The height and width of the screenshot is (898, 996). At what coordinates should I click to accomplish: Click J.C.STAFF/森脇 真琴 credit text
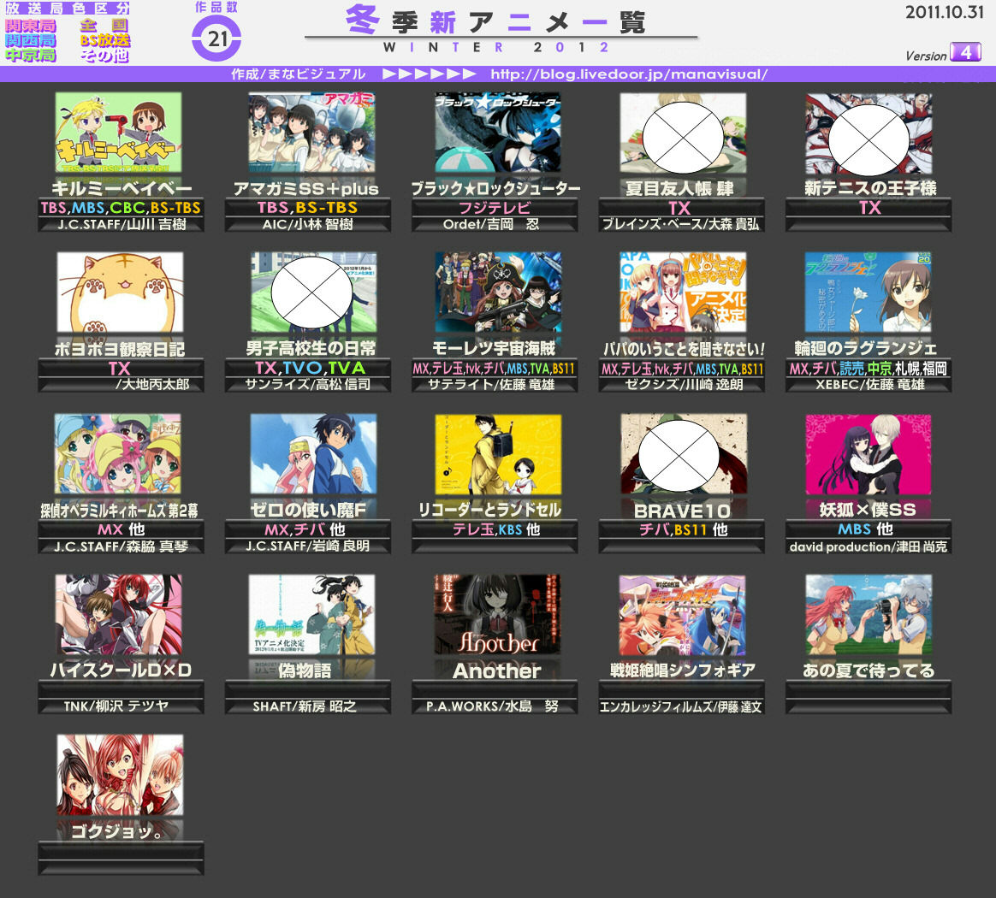pos(121,546)
